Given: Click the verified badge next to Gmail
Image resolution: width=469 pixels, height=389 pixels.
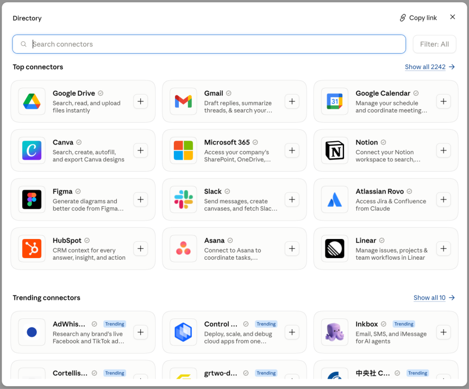Looking at the screenshot, I should click(229, 93).
